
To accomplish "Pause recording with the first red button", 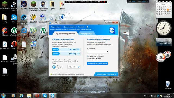I will (101, 2).
